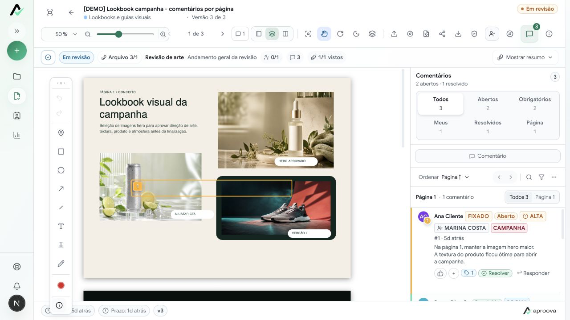The image size is (570, 320).
Task: Go to previous comment chevron
Action: [499, 177]
